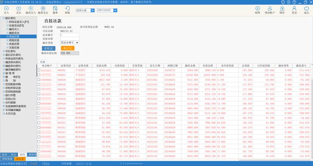The height and width of the screenshot is (166, 313).
Task: Open the settings gear in title bar
Action: pyautogui.click(x=288, y=2)
